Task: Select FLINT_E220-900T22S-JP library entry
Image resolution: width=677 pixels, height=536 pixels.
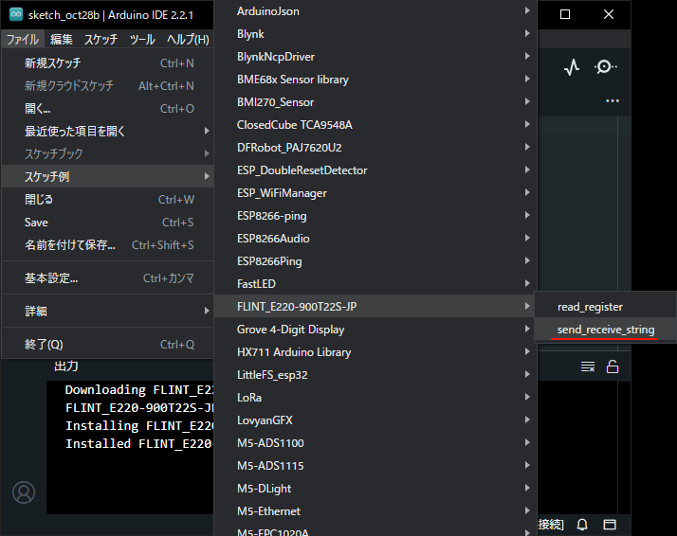Action: click(375, 307)
